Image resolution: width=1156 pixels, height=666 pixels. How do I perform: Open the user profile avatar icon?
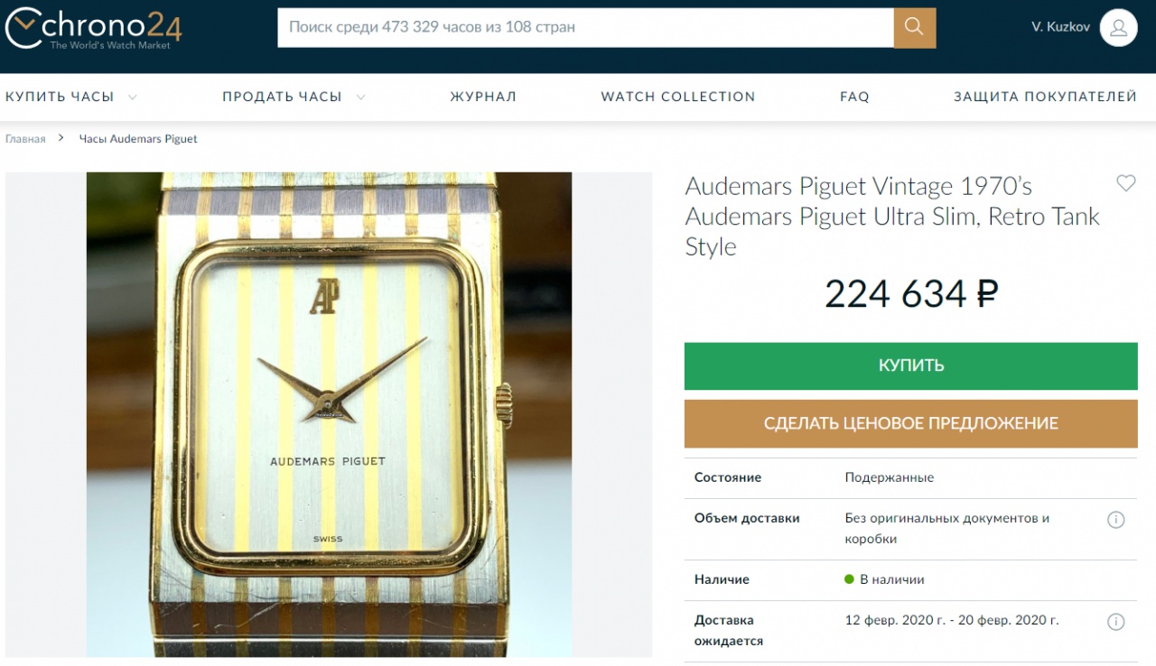point(1118,27)
